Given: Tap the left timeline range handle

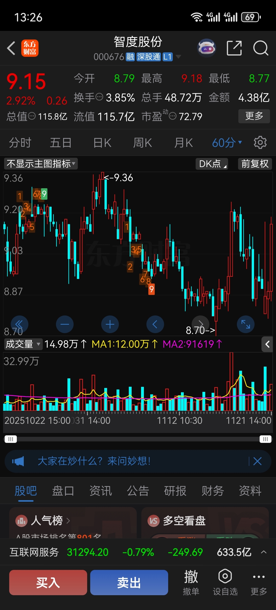Looking at the screenshot, I should point(11,439).
